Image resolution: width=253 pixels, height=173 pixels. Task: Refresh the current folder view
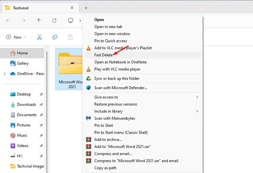[54, 21]
